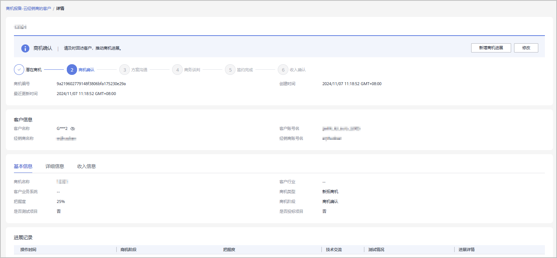Select step 6 收入确认 circle
557x258 pixels.
(x=283, y=69)
